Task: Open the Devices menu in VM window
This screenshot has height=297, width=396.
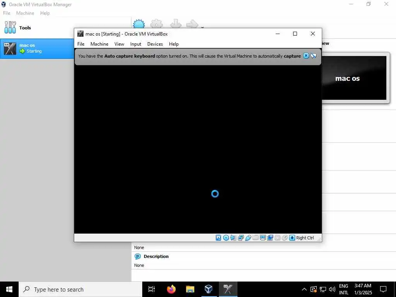Action: [155, 44]
